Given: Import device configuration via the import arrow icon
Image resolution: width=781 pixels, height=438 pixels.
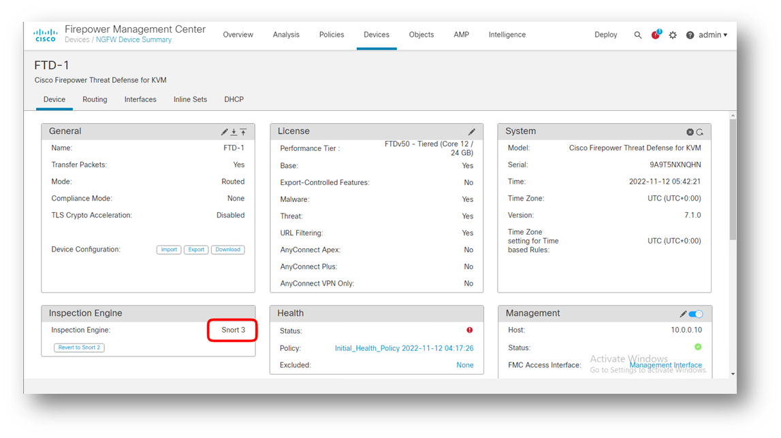Looking at the screenshot, I should pyautogui.click(x=244, y=131).
